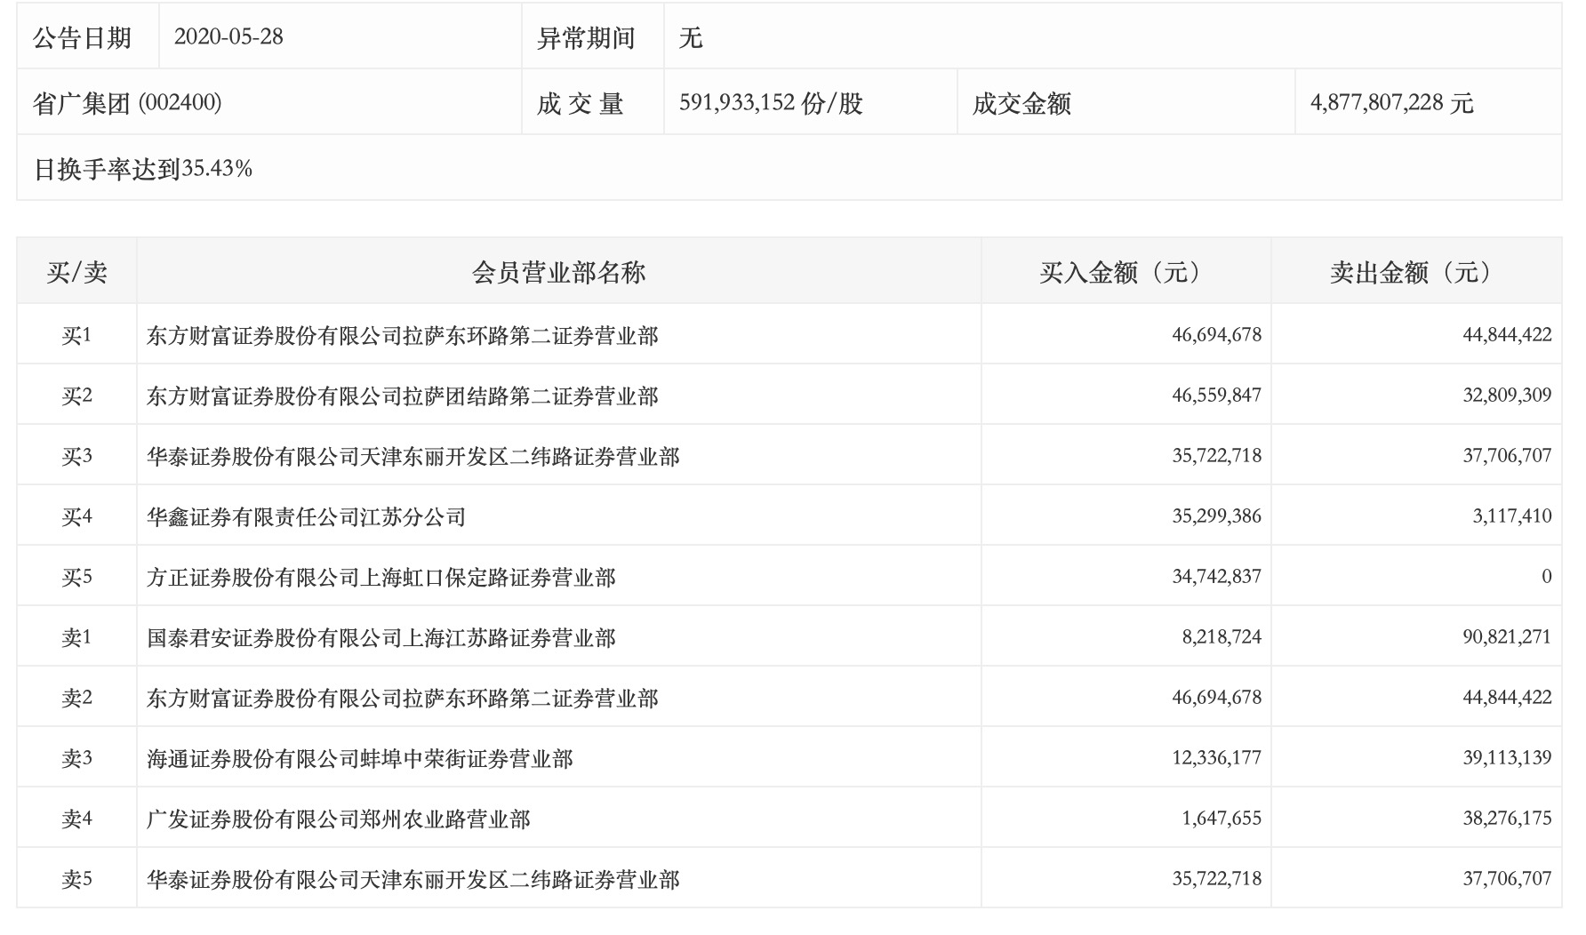Open 海通证券 蚌埠中荣街 branch entry

tap(359, 758)
